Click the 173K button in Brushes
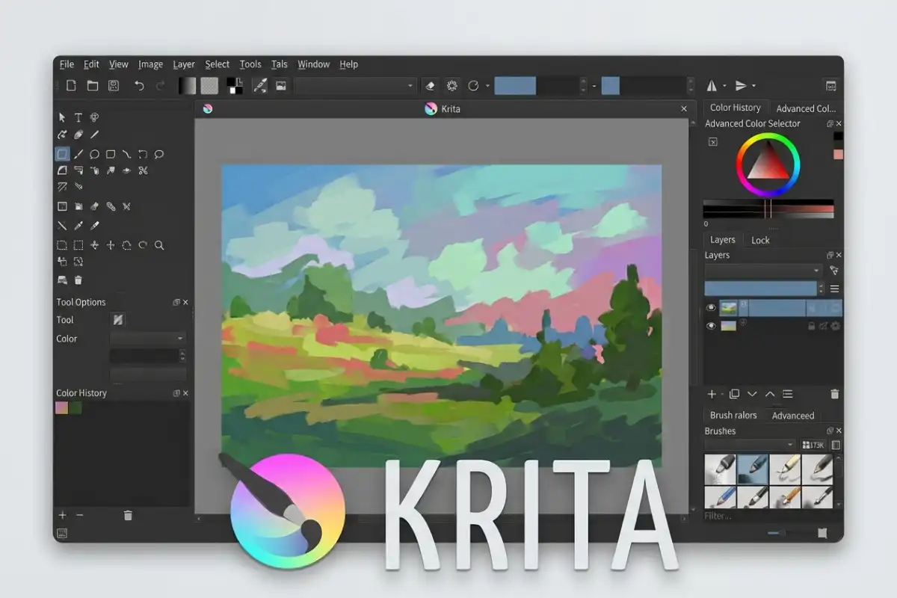Screen dimensions: 897x598 813,445
